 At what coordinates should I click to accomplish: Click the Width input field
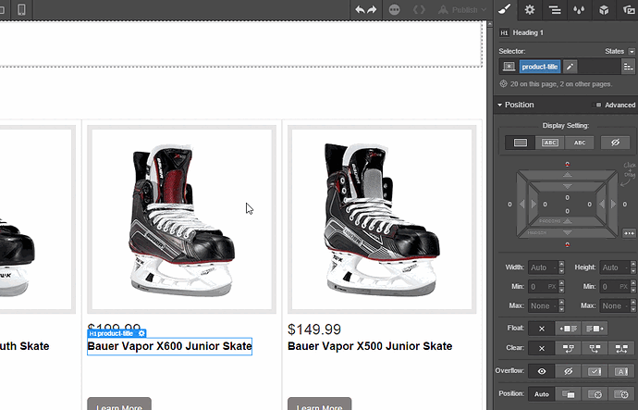543,267
